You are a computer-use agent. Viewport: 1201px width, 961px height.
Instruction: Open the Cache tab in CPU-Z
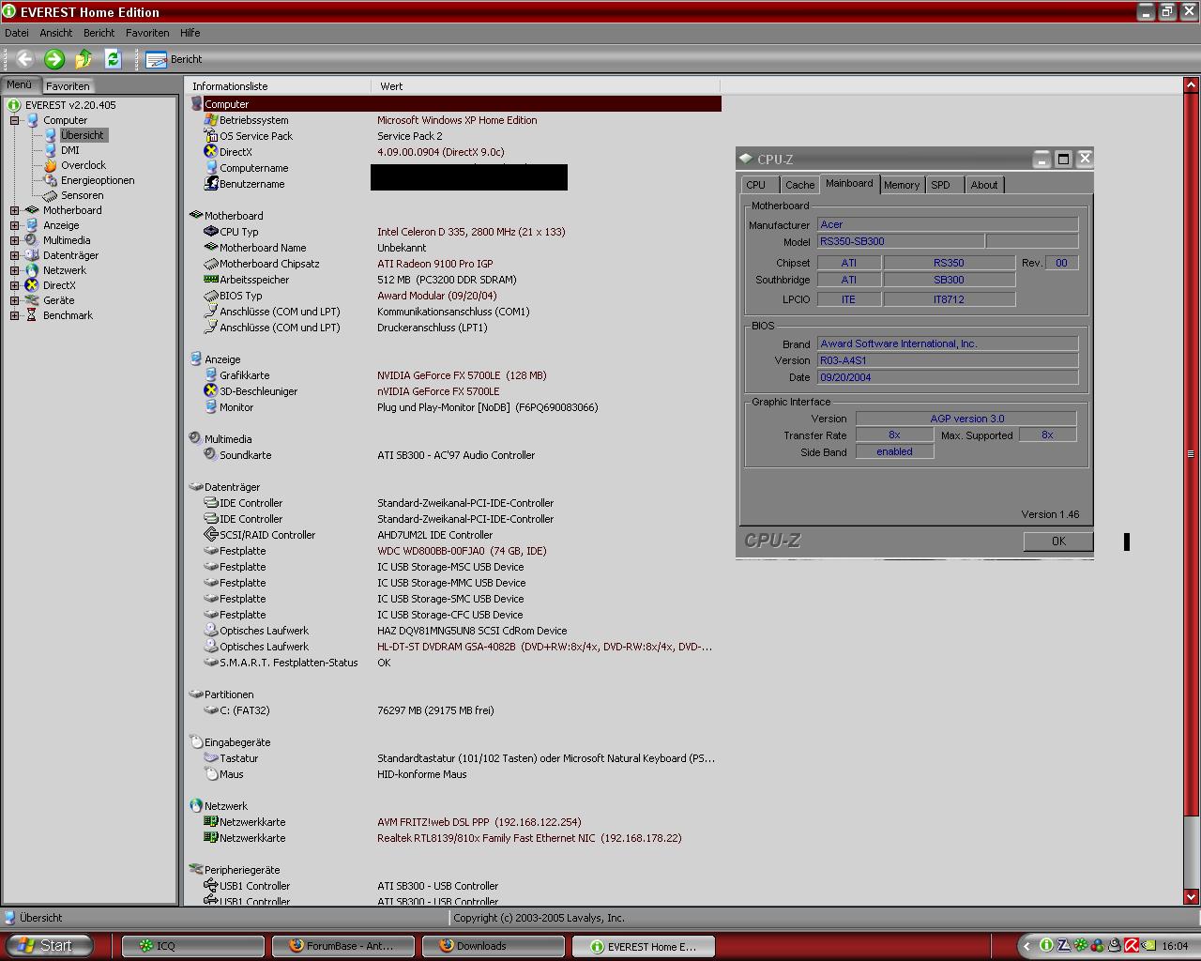(799, 185)
